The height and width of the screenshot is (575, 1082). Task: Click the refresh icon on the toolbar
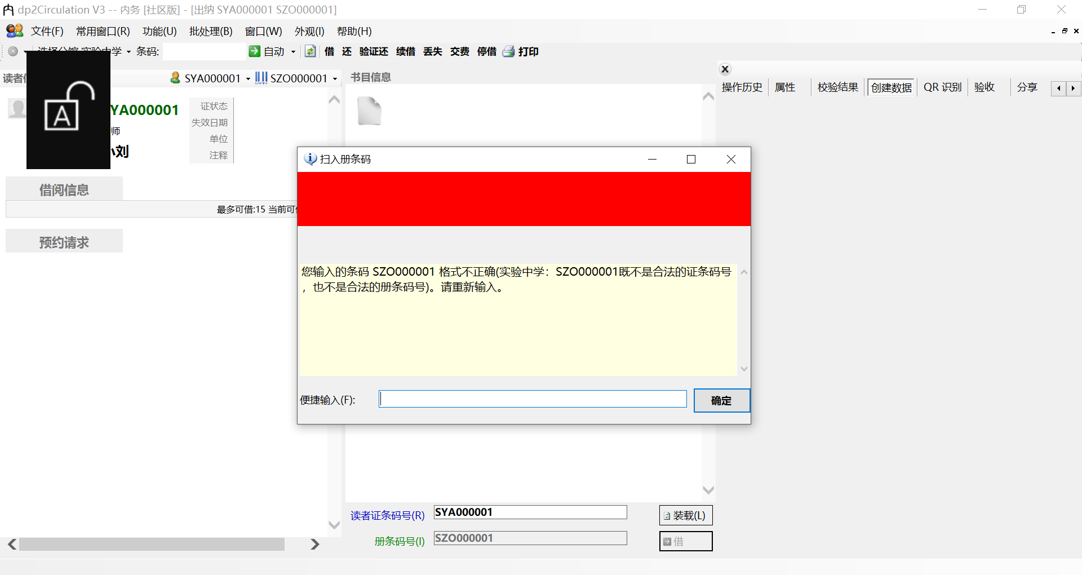(311, 51)
